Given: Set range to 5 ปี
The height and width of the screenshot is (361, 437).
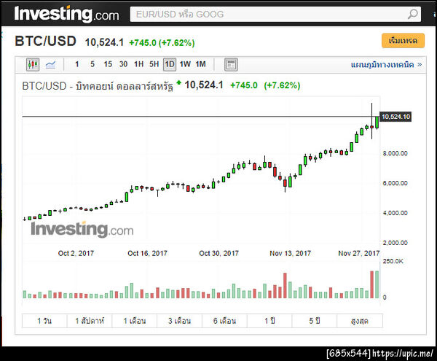Looking at the screenshot, I should pos(315,321).
